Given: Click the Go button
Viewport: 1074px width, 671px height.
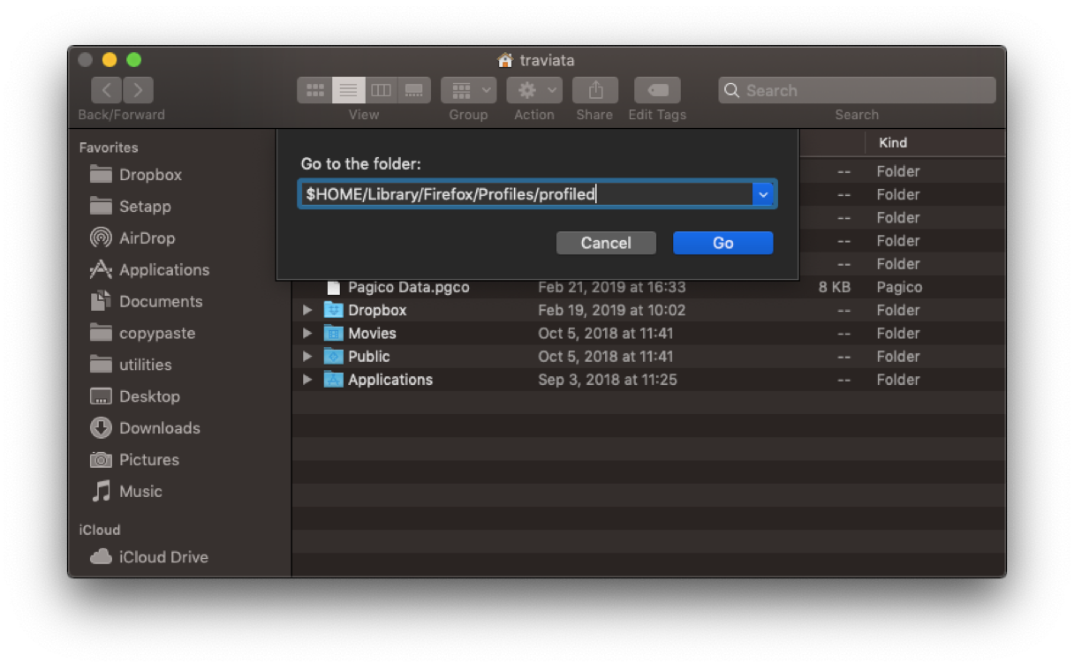Looking at the screenshot, I should pyautogui.click(x=722, y=243).
